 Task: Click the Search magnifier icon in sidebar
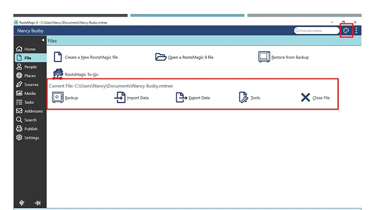click(x=19, y=120)
